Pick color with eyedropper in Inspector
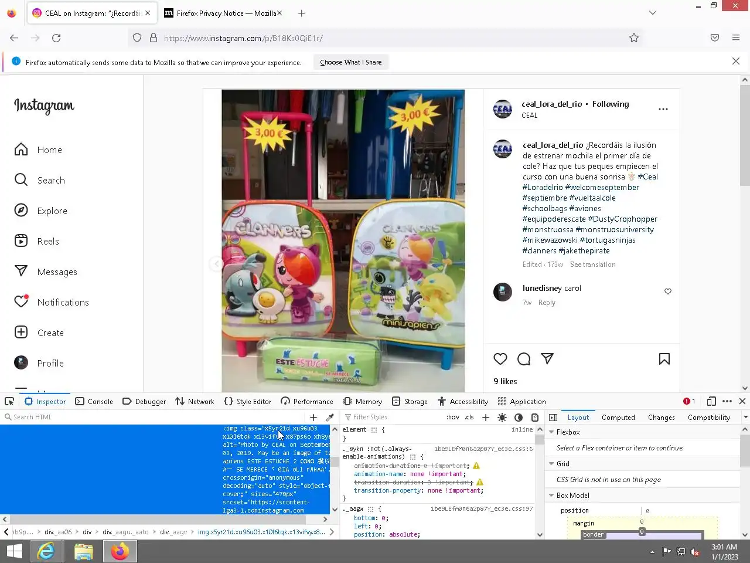 point(330,418)
